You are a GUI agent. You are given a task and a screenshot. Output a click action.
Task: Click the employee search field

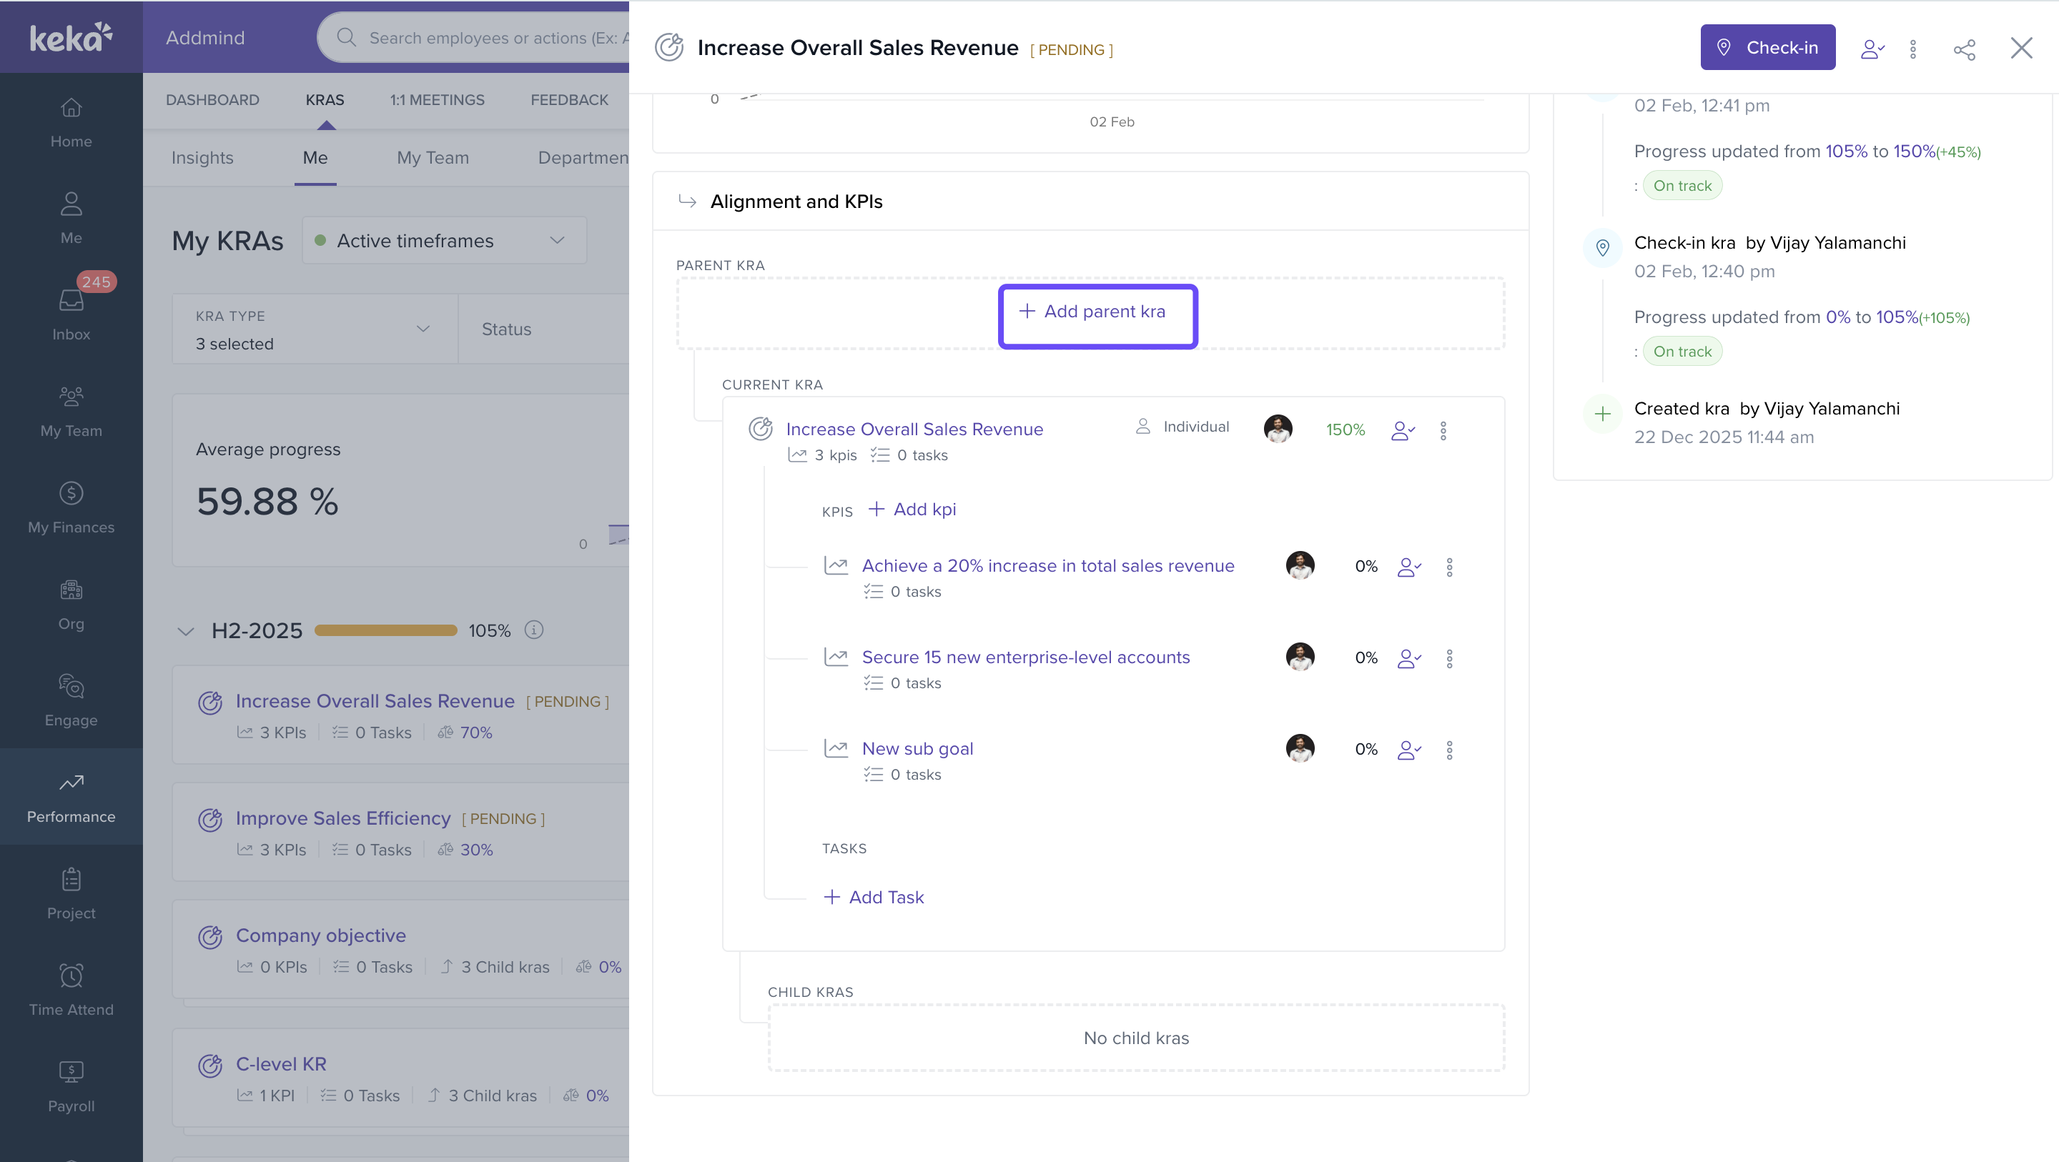coord(488,38)
